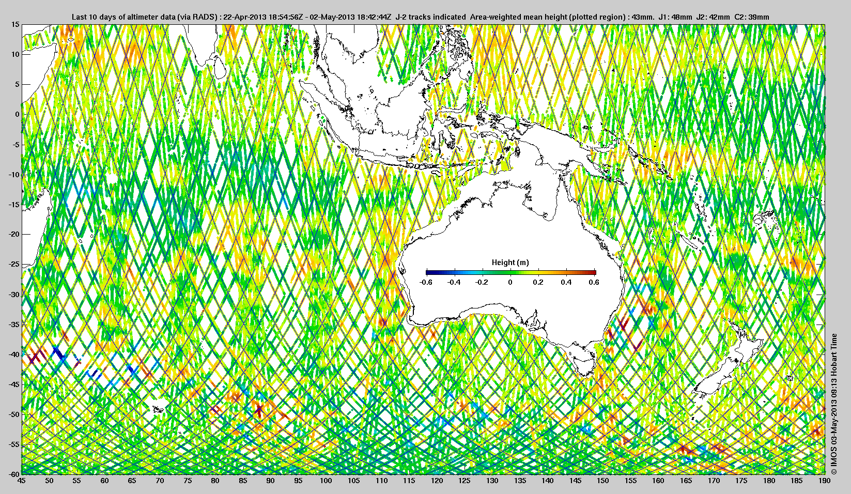Click latitude axis label '-10'
851x494 pixels.
tap(14, 174)
